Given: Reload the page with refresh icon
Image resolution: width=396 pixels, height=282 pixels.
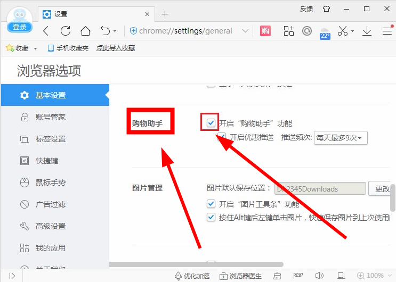Looking at the screenshot, I should click(66, 31).
